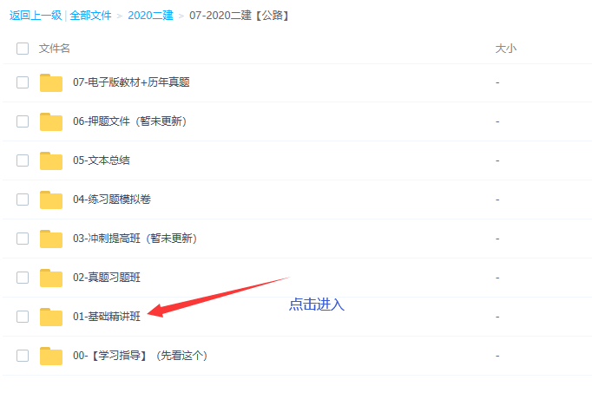Open 02-真题习题班 folder name
Screen dimensions: 592x419
[107, 278]
